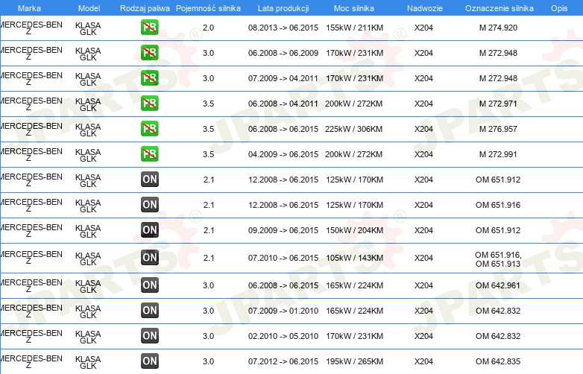Click X204 body in the M 274.920 row
Image resolution: width=583 pixels, height=374 pixels.
[x=424, y=28]
